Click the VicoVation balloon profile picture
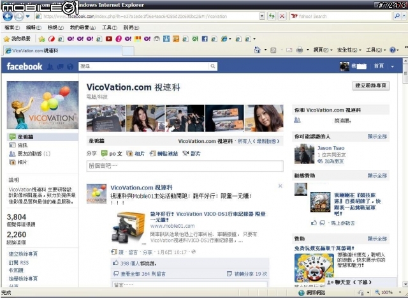This screenshot has height=298, width=408. coord(43,105)
